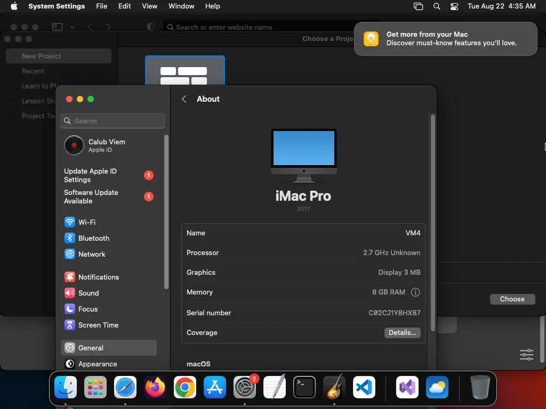Open Visual Studio from the Dock
This screenshot has width=546, height=409.
coord(407,387)
